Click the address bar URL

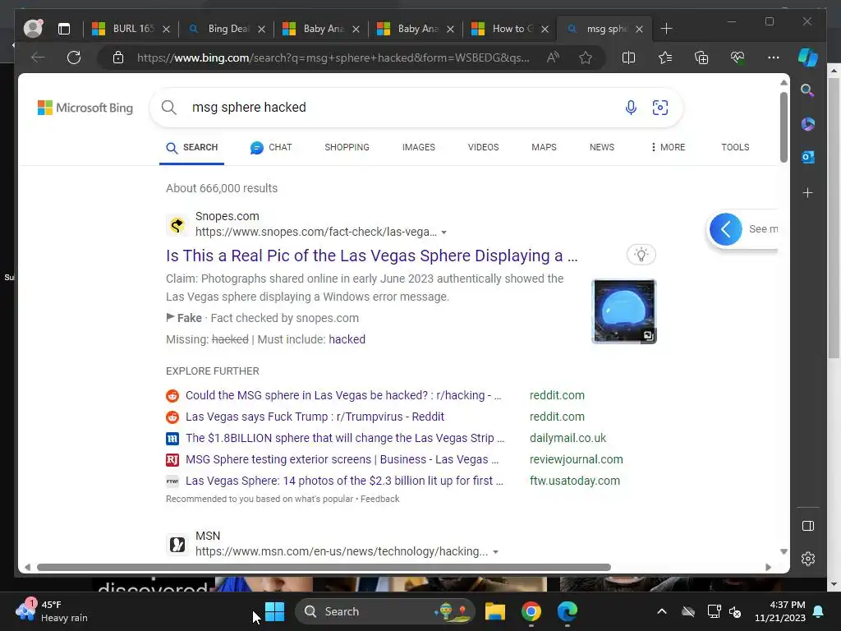(333, 58)
